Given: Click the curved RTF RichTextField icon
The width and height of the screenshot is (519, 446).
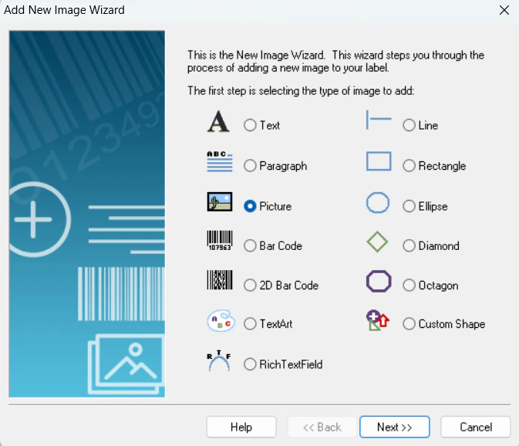Looking at the screenshot, I should click(x=219, y=360).
